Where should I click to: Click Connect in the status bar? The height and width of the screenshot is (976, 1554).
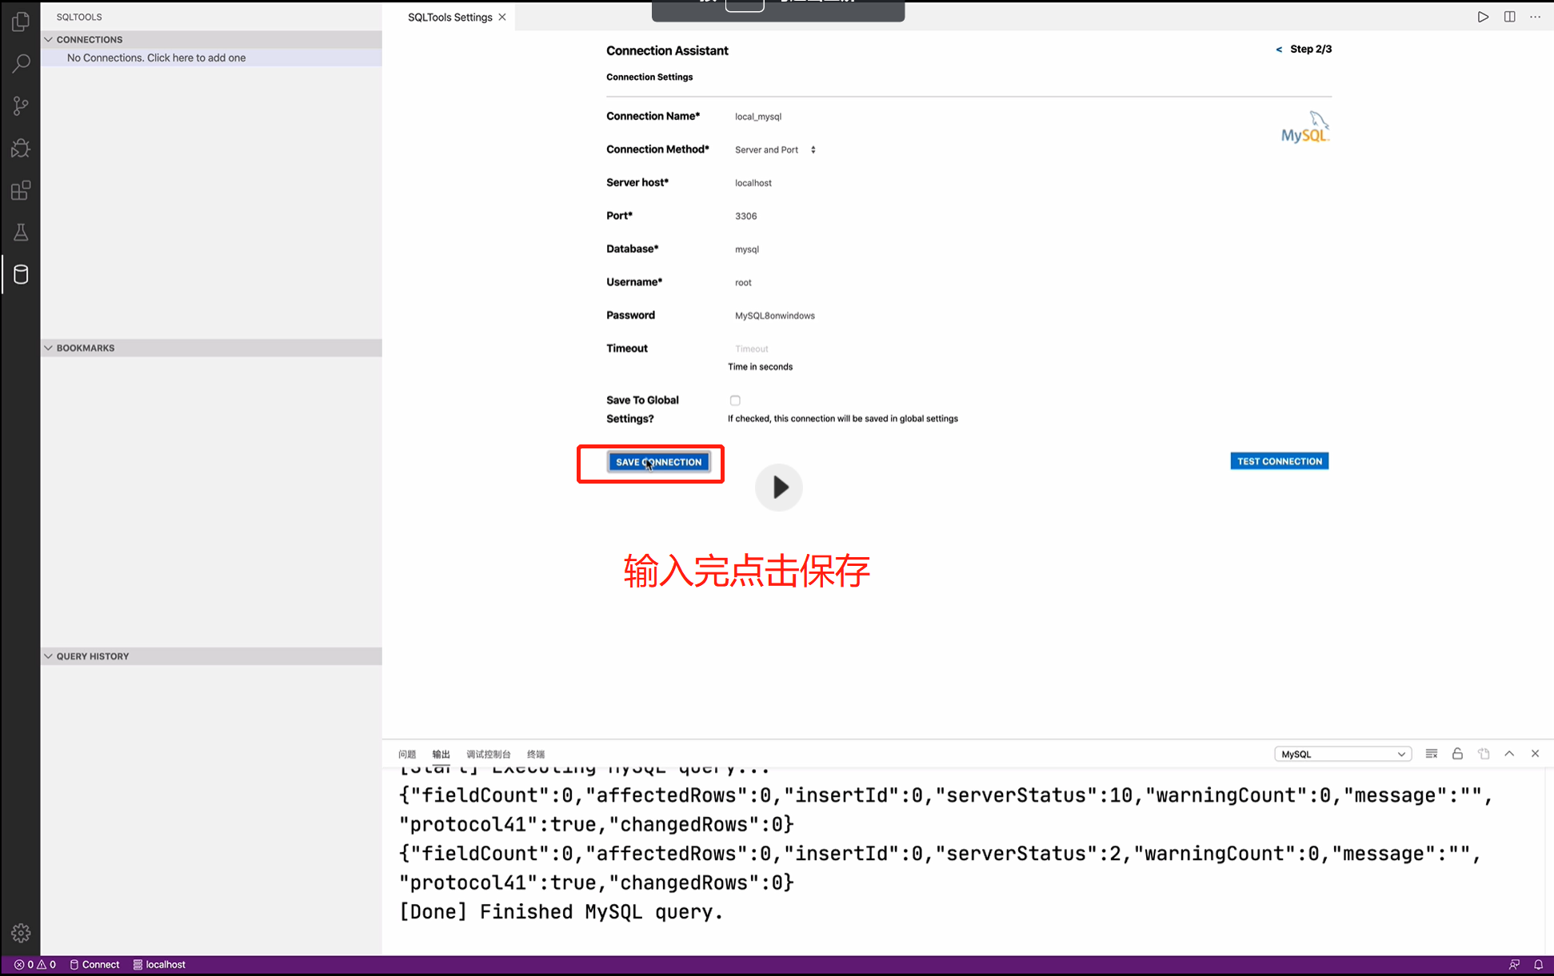(94, 965)
